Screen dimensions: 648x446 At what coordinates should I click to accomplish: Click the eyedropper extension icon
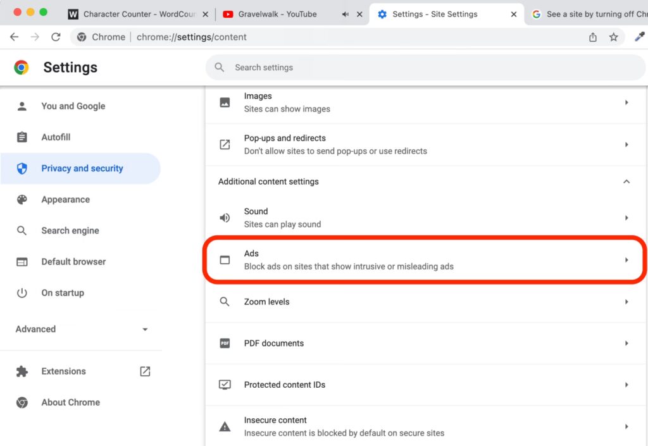tap(639, 37)
